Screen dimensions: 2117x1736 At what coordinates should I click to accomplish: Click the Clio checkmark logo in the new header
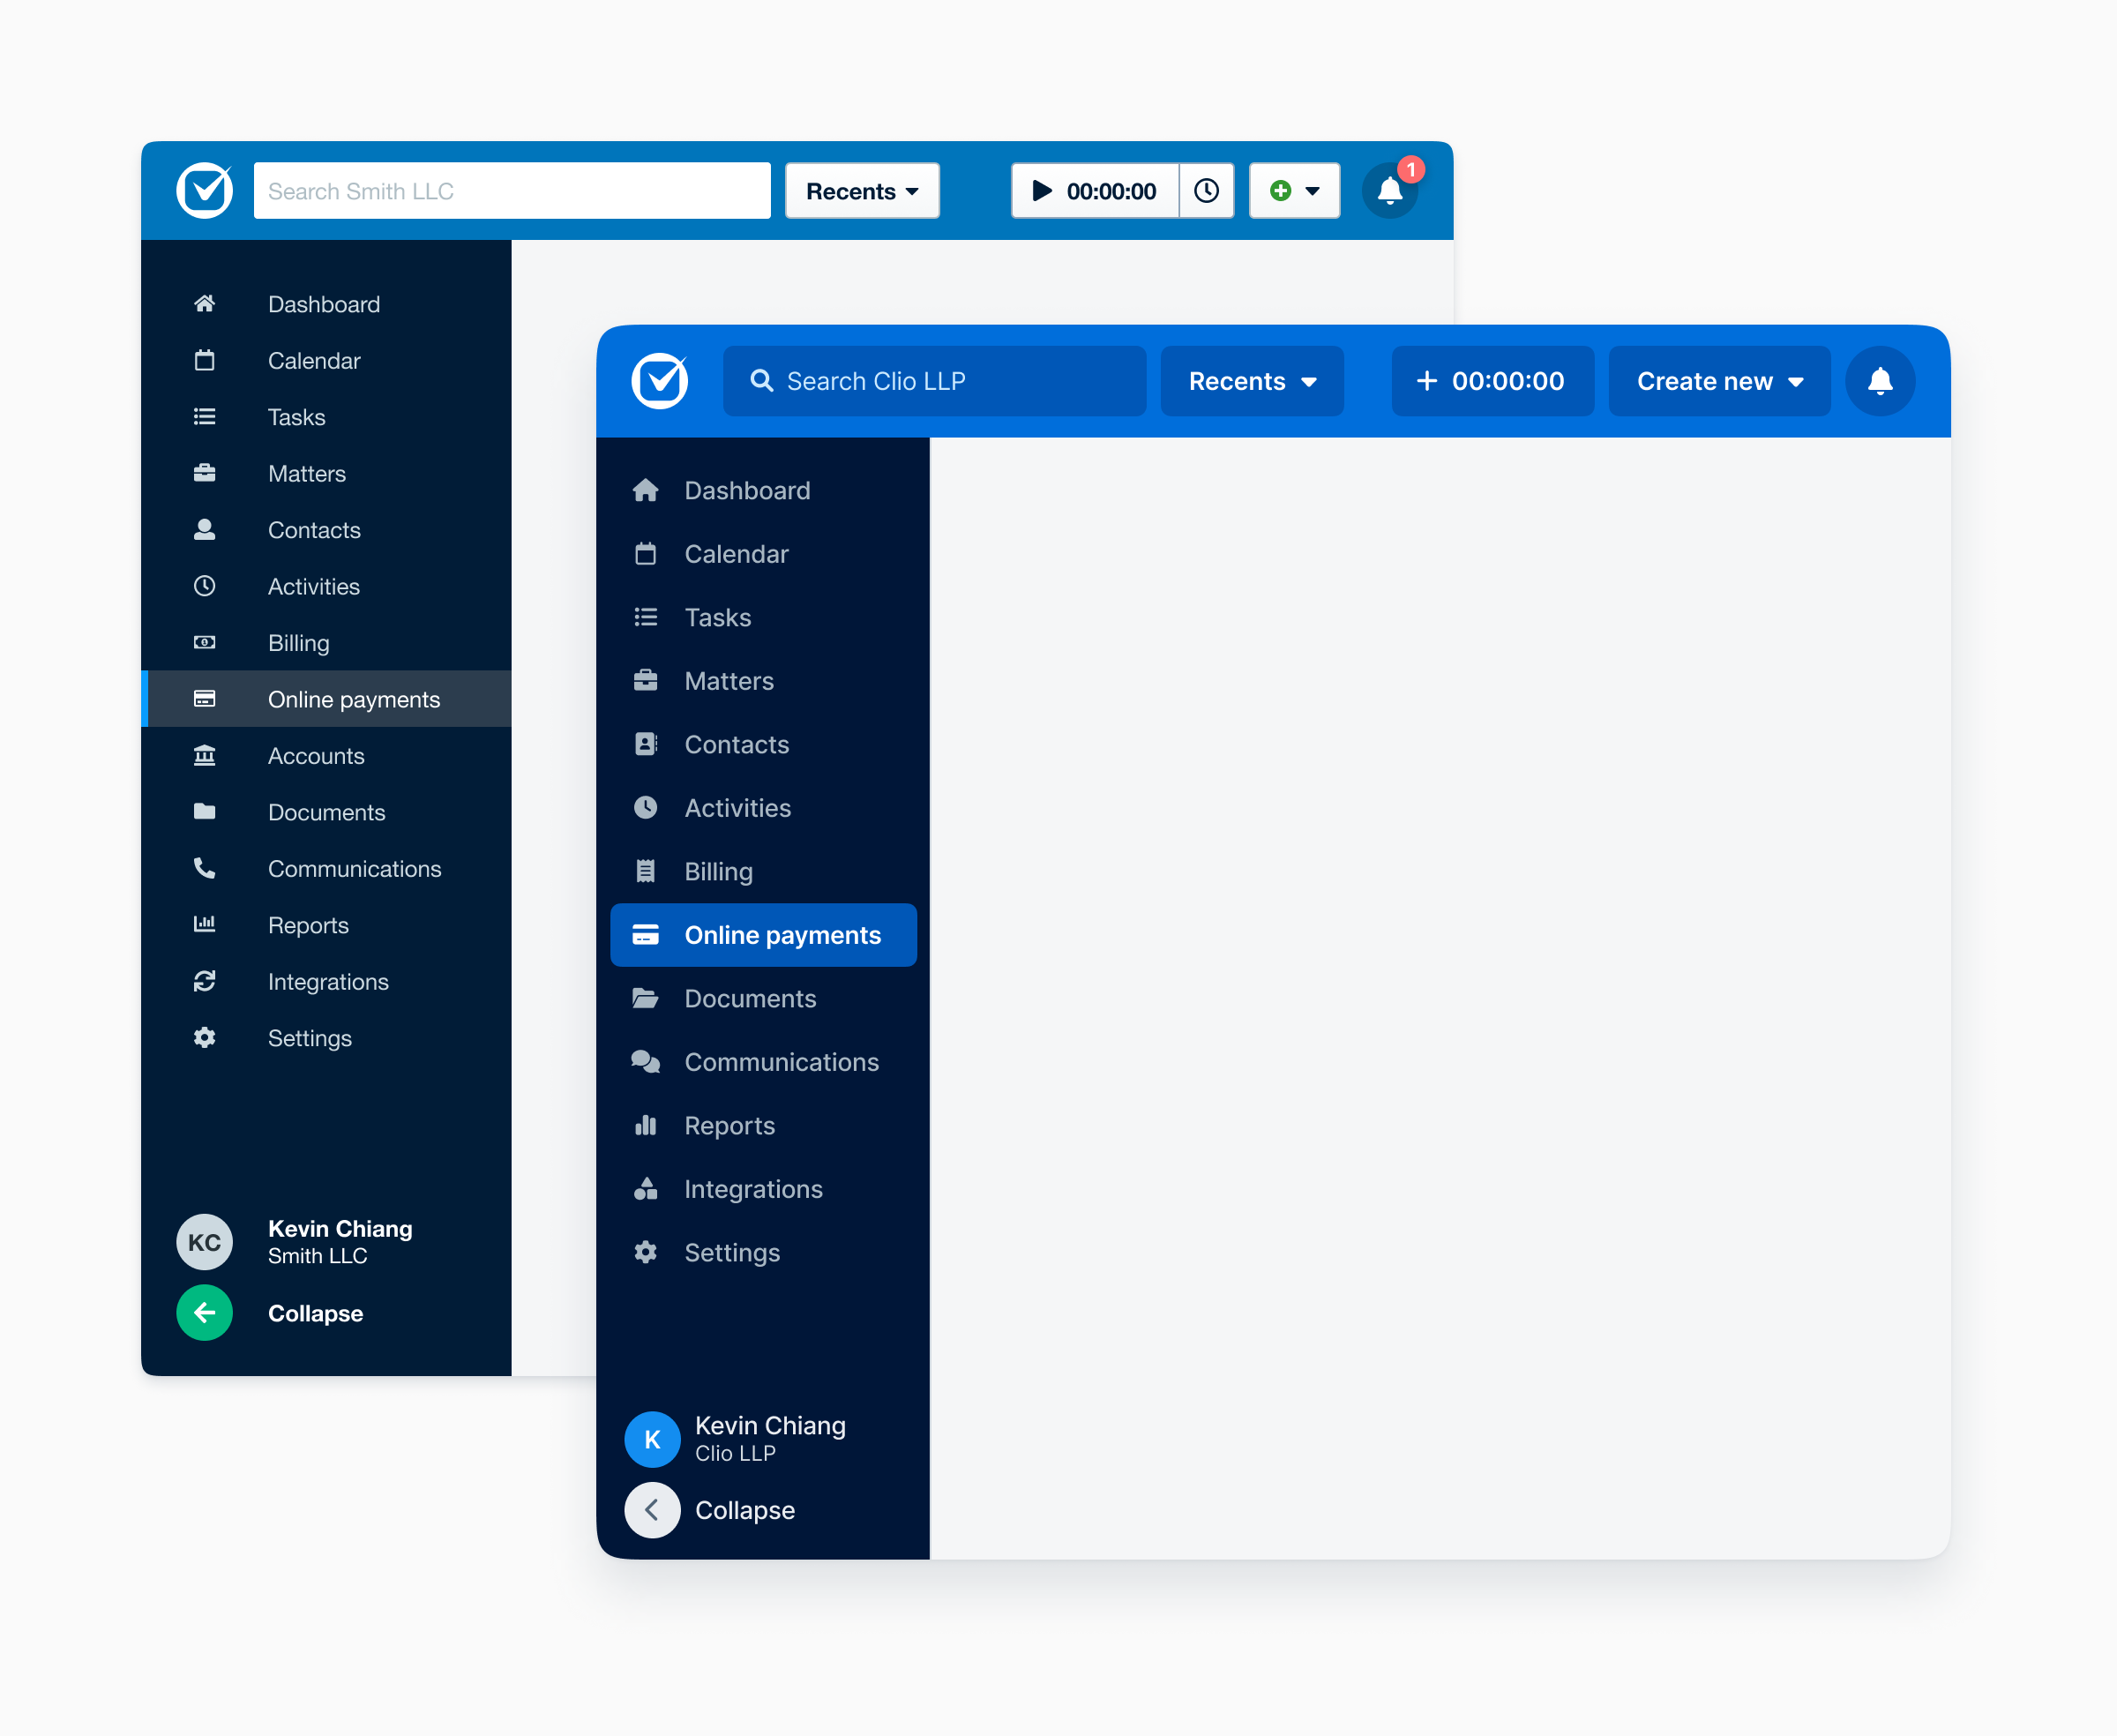[x=660, y=381]
